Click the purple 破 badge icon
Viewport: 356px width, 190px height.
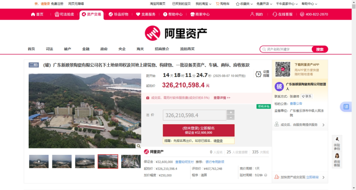click(x=279, y=86)
